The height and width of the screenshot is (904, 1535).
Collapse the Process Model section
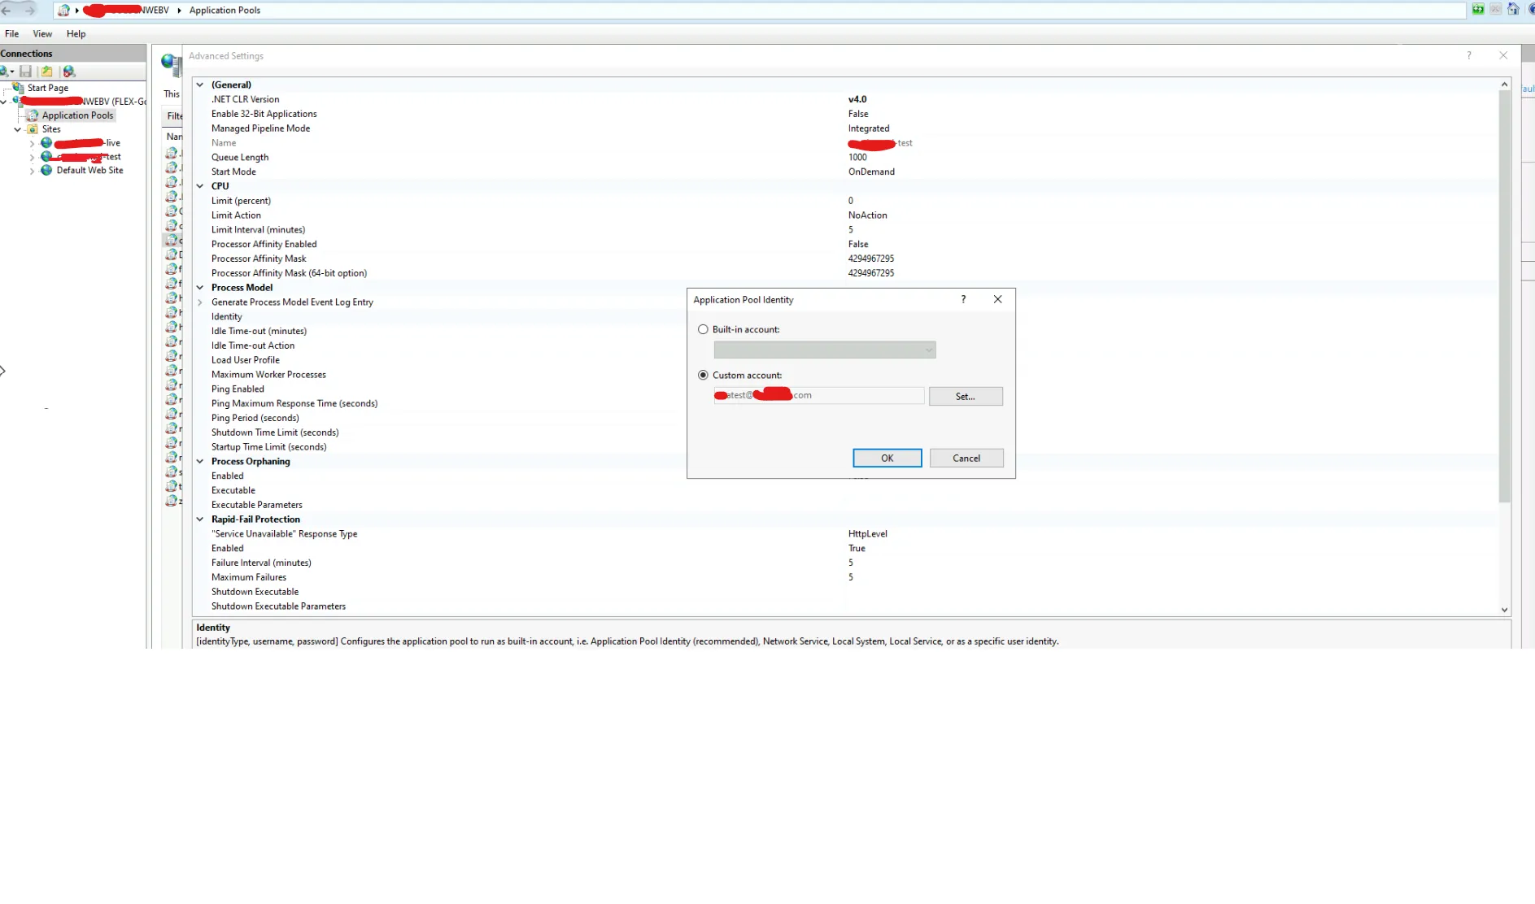200,288
